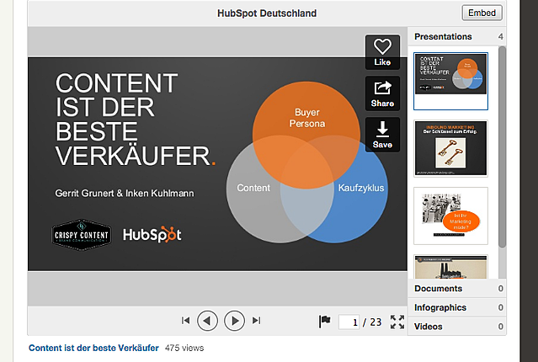Select the Content ist der beste Verkäufer thumbnail
This screenshot has height=362, width=538.
point(450,82)
